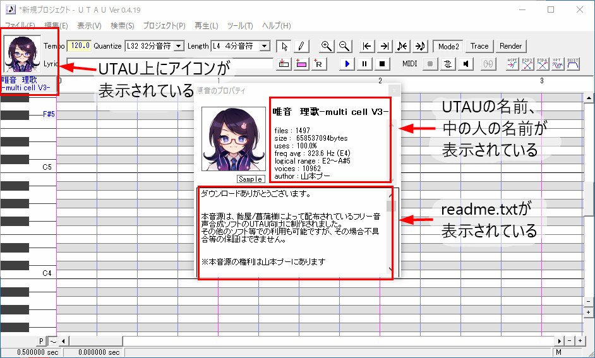Image resolution: width=595 pixels, height=358 pixels.
Task: Insert a new pink note
Action: (301, 64)
